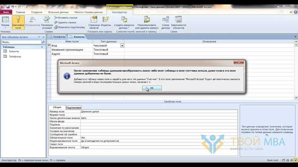Close the Microsoft Access message dialog
This screenshot has height=167, width=298.
(x=239, y=62)
